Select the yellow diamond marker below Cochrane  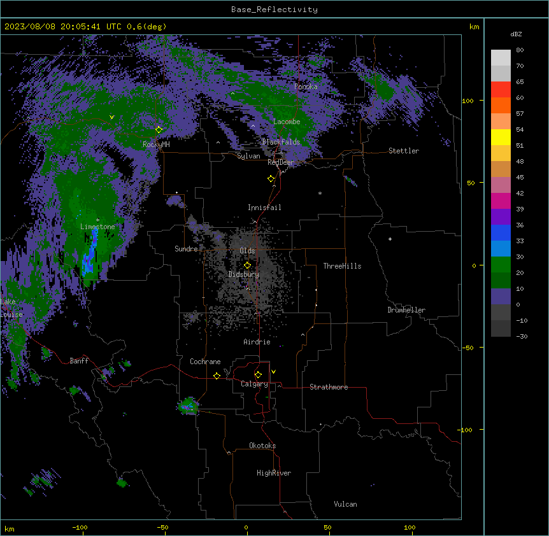217,376
